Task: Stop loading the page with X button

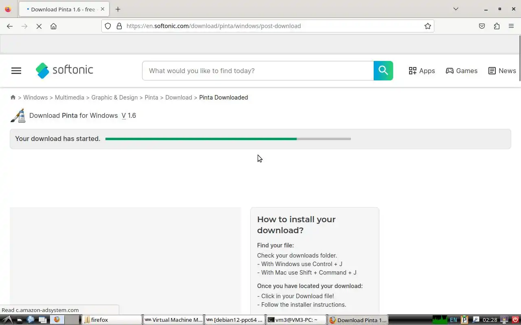Action: [39, 26]
